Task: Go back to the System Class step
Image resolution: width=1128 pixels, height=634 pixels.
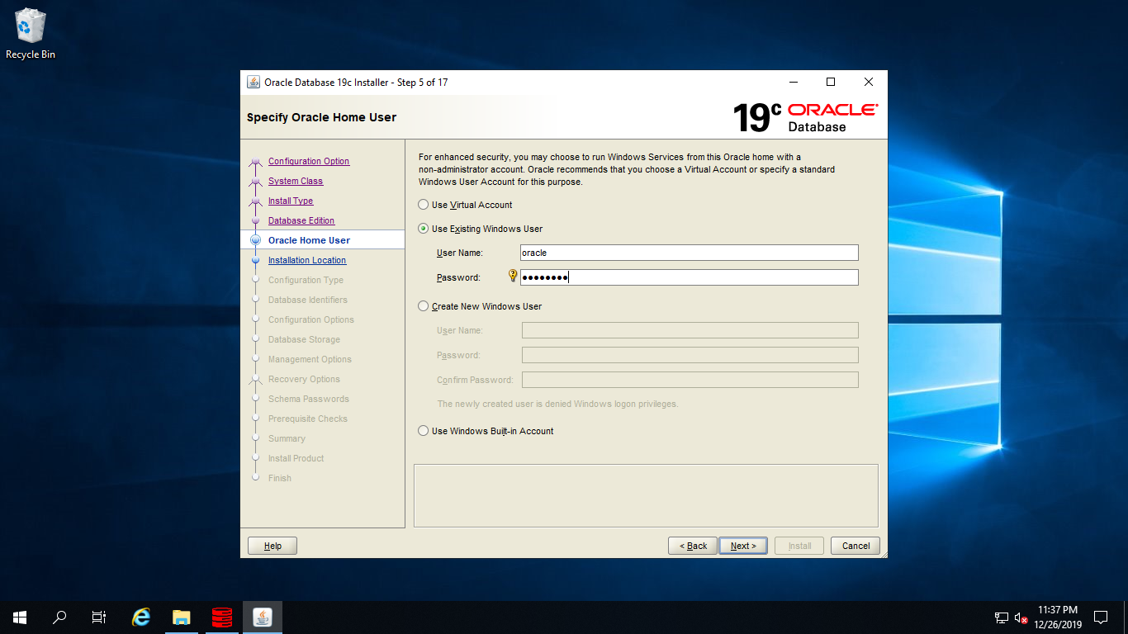Action: pos(295,181)
